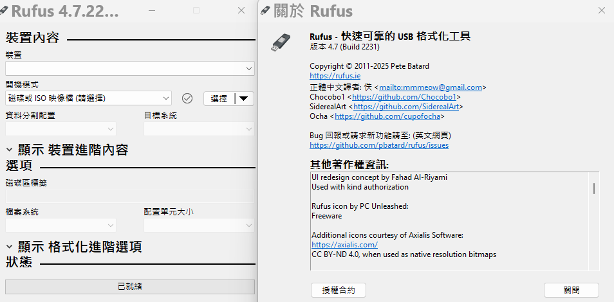614x302 pixels.
Task: Minimize the main Rufus window
Action: coord(152,10)
